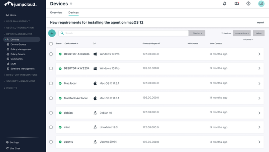This screenshot has height=152, width=269.
Task: Click the MDM apple icon in sidebar
Action: coord(8,64)
